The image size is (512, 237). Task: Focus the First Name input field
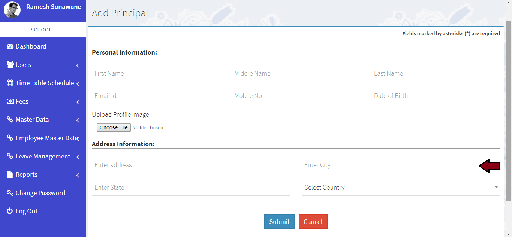click(x=156, y=73)
